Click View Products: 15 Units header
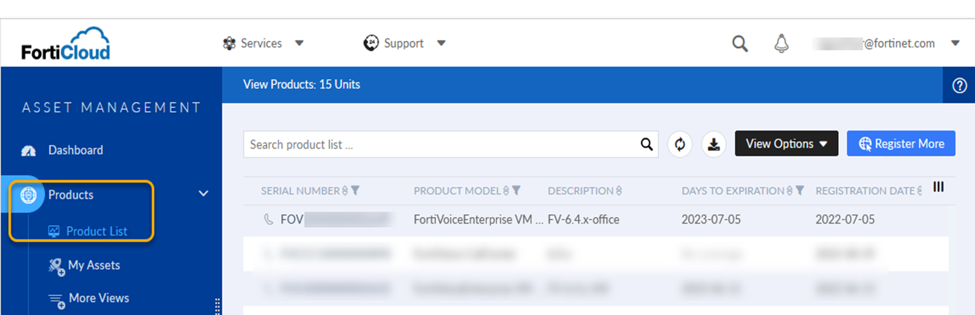 click(301, 85)
